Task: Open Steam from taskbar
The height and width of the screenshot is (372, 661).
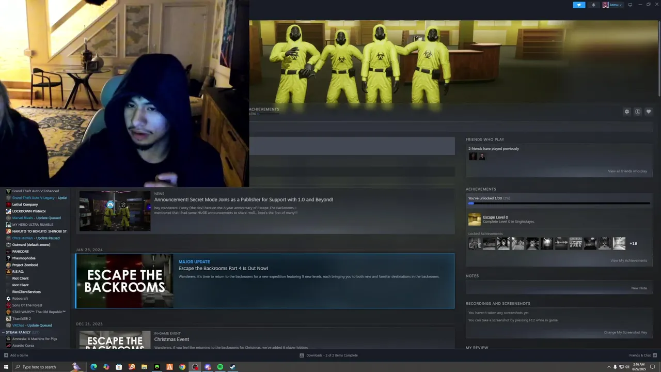Action: point(232,367)
